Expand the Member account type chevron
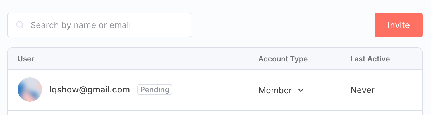Viewport: 431px width, 115px height. [301, 90]
